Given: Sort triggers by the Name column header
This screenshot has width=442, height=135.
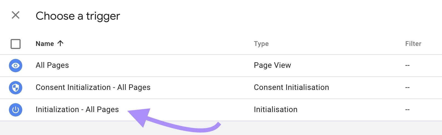Looking at the screenshot, I should (x=45, y=44).
